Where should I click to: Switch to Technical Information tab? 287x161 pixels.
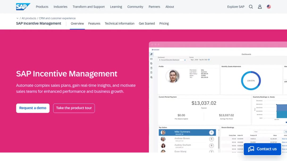tap(120, 24)
